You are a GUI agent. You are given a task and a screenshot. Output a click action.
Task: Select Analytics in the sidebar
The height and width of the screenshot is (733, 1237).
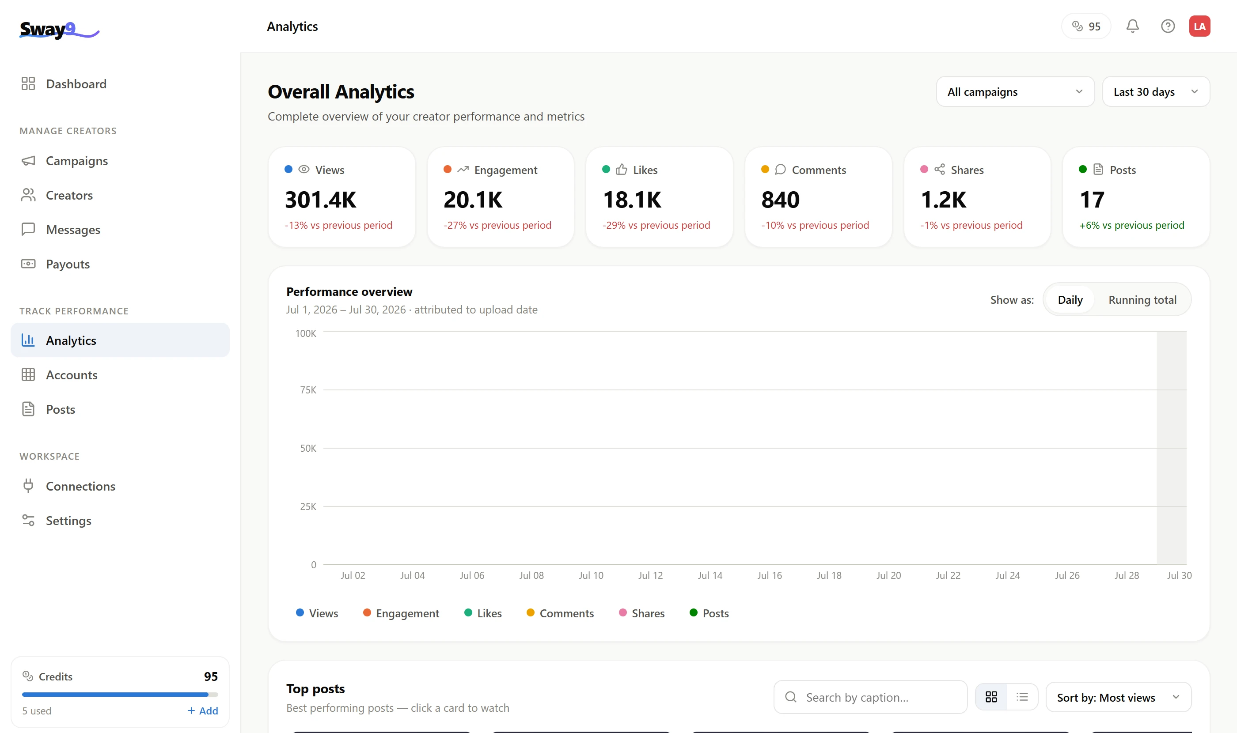pyautogui.click(x=120, y=340)
